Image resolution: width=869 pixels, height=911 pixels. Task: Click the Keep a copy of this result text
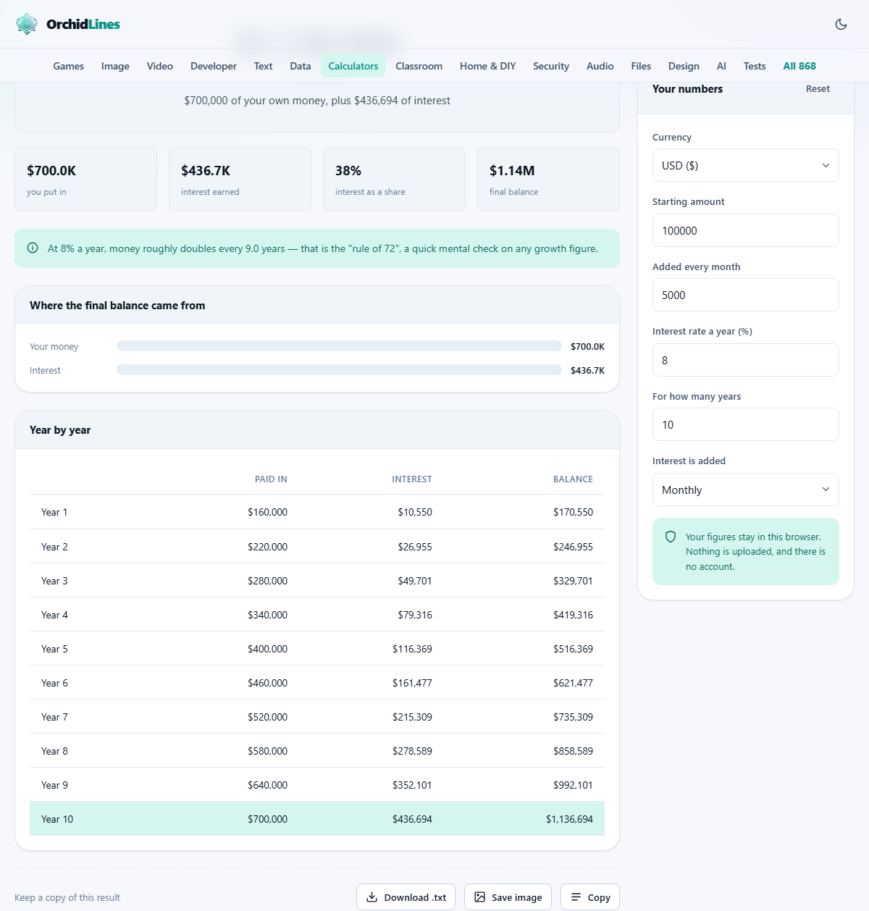[x=67, y=897]
